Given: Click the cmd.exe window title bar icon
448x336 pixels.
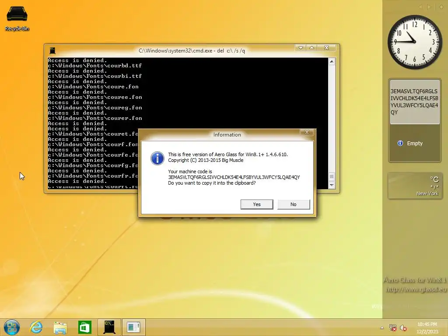Looking at the screenshot, I should tap(52, 51).
